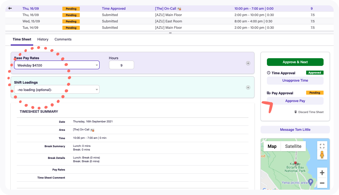Click the banknotes icon next to Pay Approval
This screenshot has height=195, width=339.
(x=269, y=93)
